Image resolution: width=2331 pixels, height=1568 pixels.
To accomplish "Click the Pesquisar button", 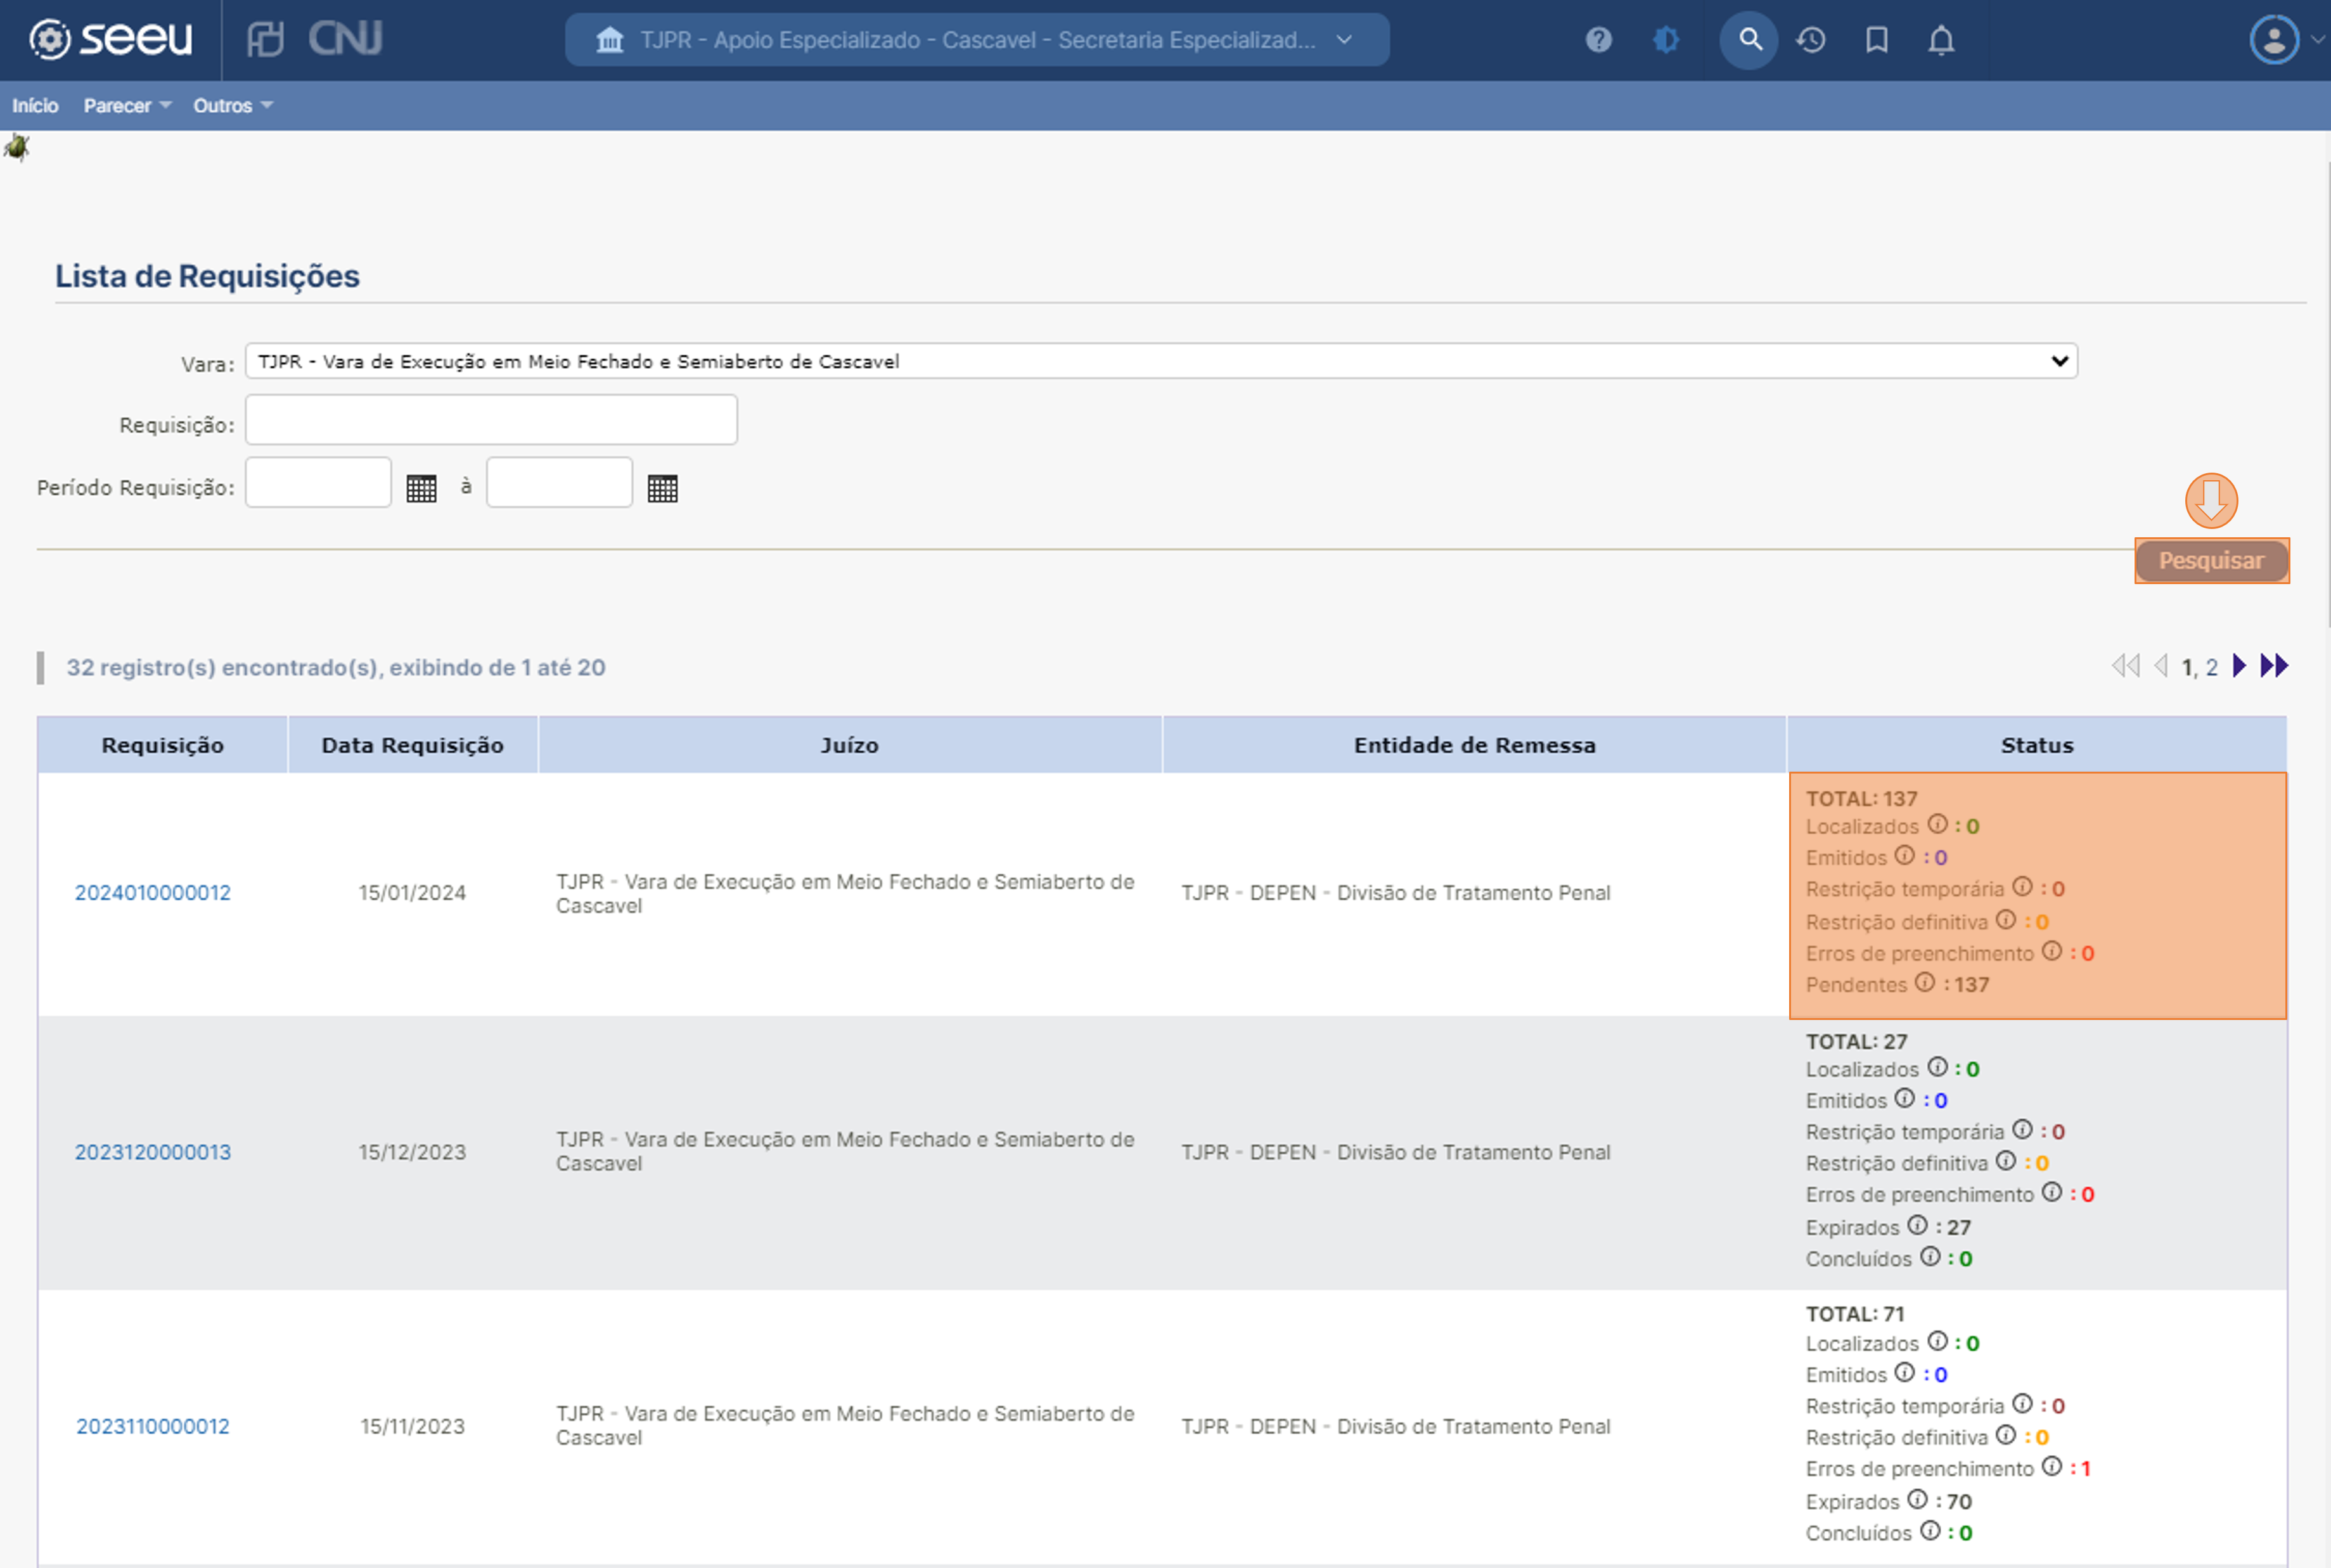I will 2211,561.
